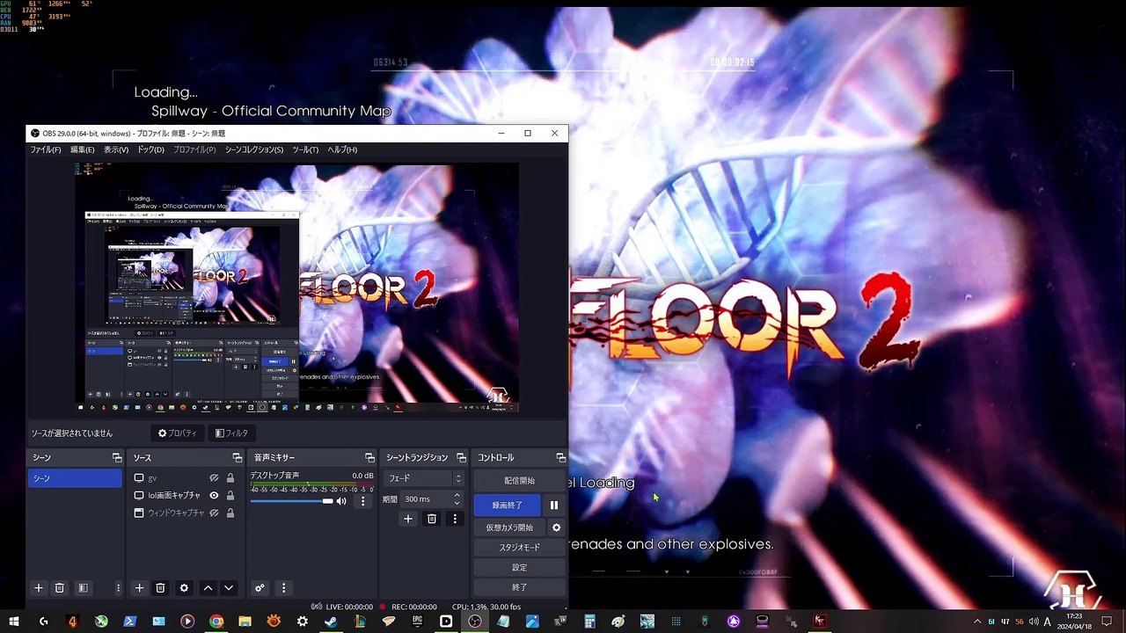Undock the ソース panel with its float icon

(237, 458)
